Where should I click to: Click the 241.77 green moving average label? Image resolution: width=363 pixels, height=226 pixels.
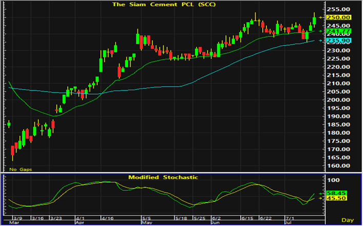click(x=339, y=31)
